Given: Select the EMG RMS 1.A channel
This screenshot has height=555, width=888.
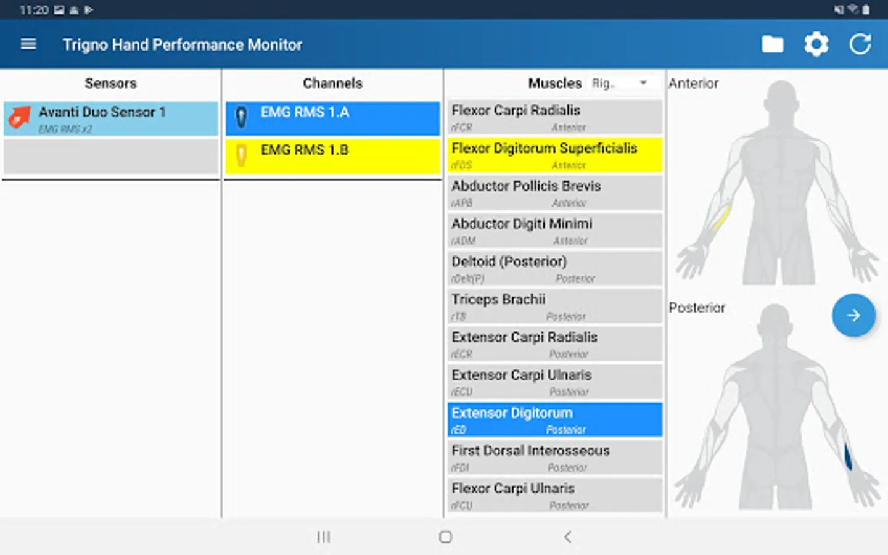Looking at the screenshot, I should tap(332, 118).
